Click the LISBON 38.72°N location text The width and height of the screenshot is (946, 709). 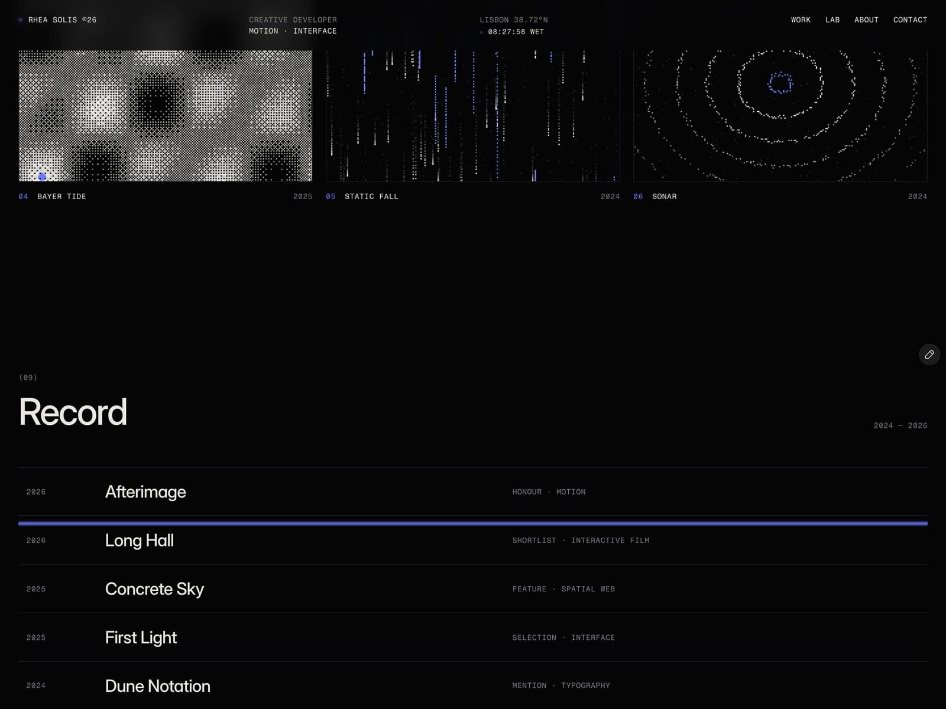514,20
